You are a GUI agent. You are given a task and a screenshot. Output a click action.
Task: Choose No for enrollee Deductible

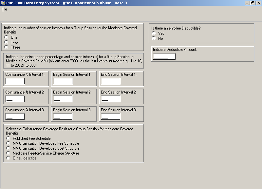point(154,38)
